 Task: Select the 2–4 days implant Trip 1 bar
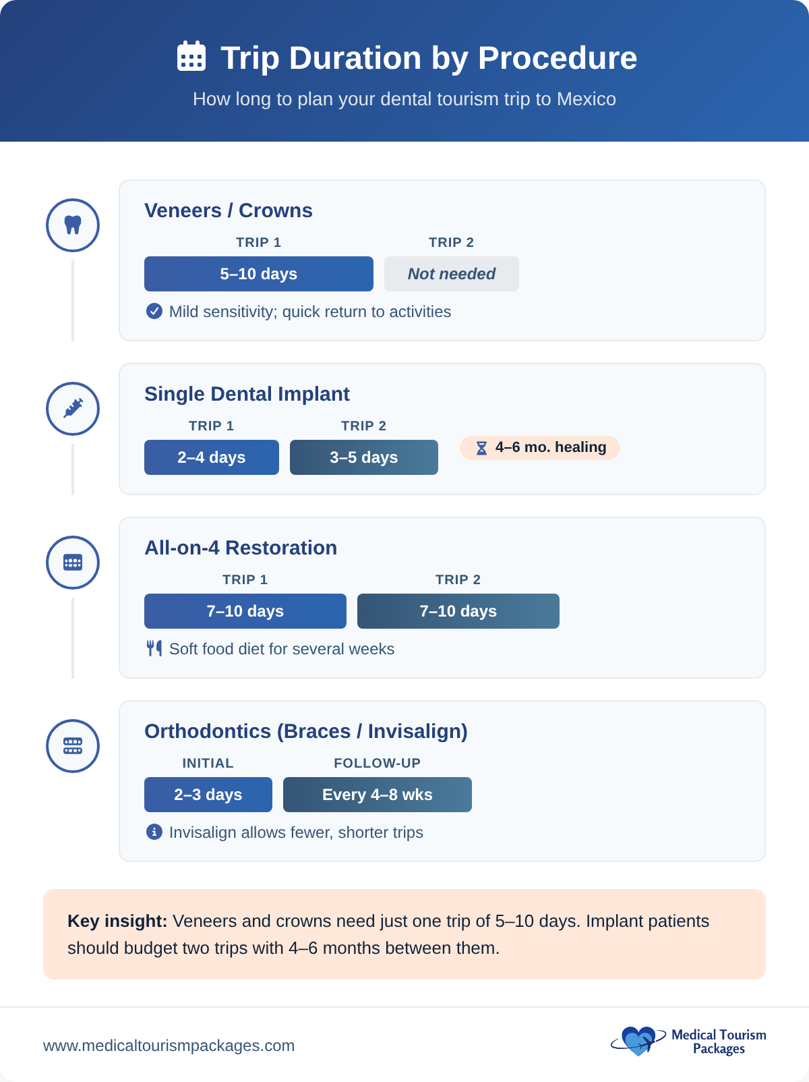pyautogui.click(x=212, y=457)
